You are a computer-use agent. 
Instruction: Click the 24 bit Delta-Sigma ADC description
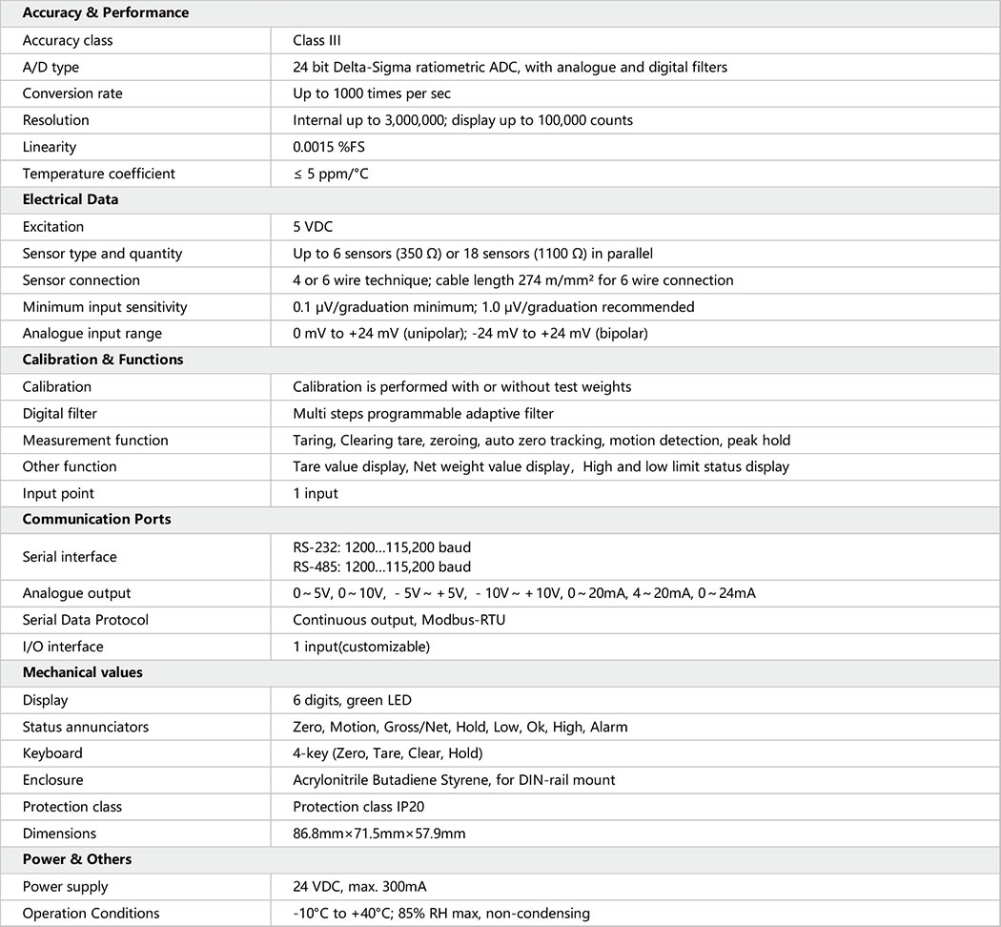point(511,67)
